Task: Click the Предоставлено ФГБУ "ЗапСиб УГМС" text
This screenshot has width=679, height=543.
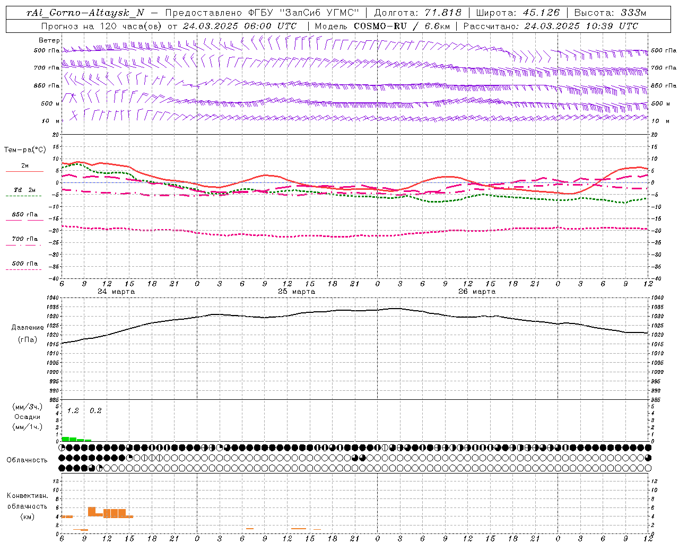Action: (x=262, y=13)
